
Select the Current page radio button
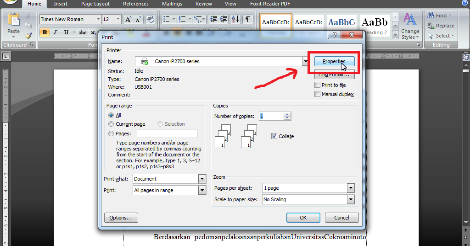click(x=111, y=124)
